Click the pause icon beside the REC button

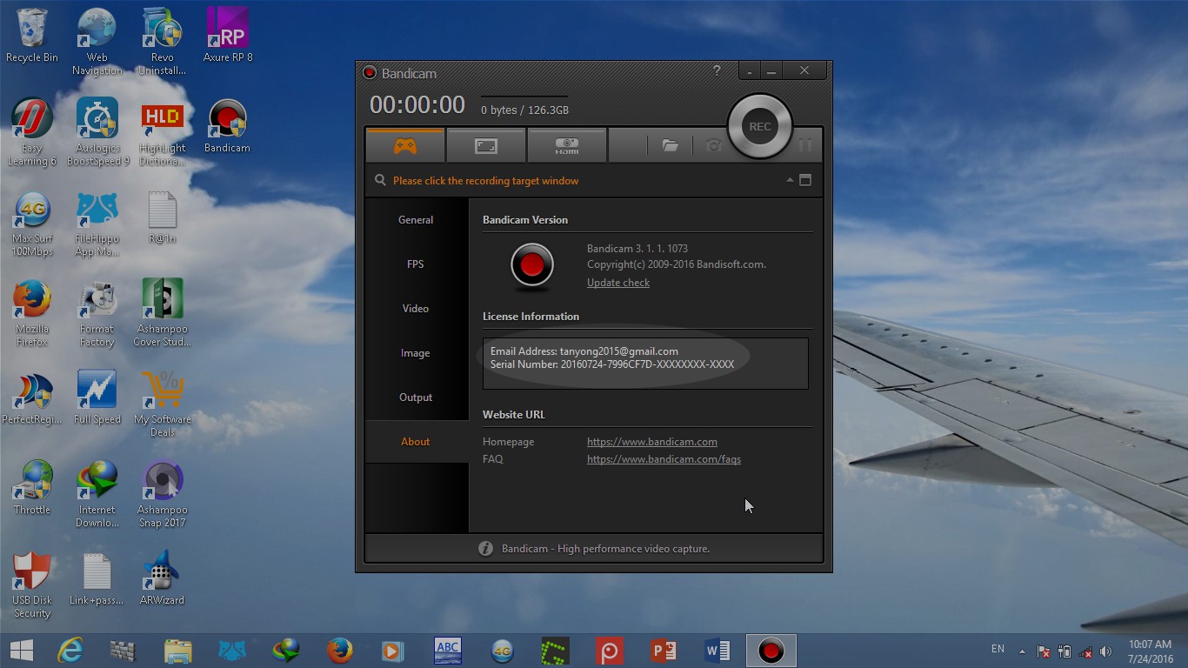[805, 146]
